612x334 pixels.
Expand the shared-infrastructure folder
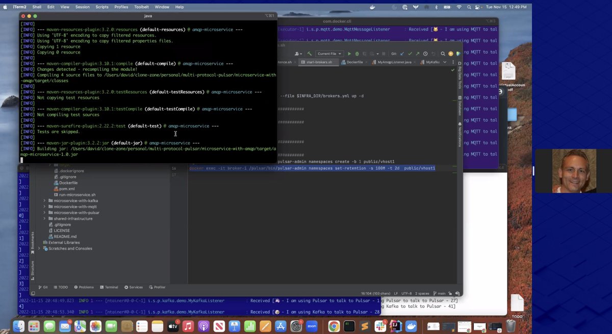(44, 218)
